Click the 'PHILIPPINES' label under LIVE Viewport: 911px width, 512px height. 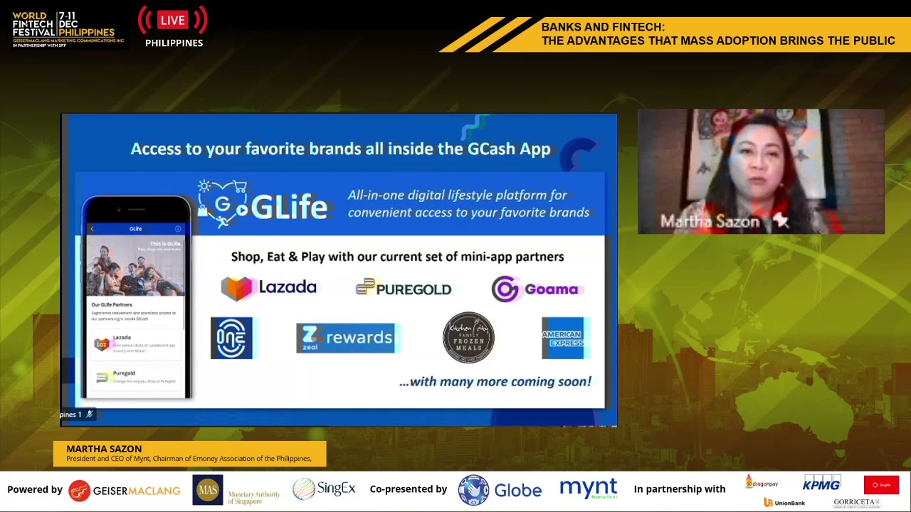[174, 43]
